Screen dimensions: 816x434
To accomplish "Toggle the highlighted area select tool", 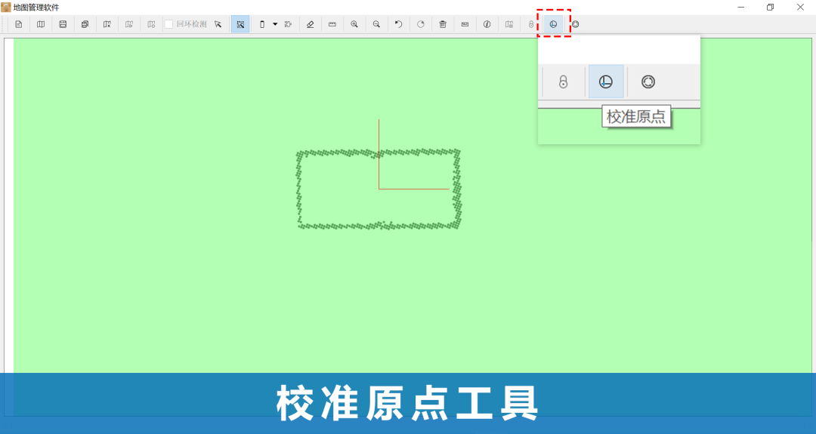I will click(240, 24).
